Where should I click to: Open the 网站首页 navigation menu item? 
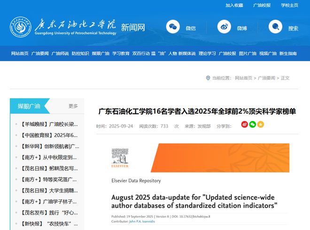20,54
